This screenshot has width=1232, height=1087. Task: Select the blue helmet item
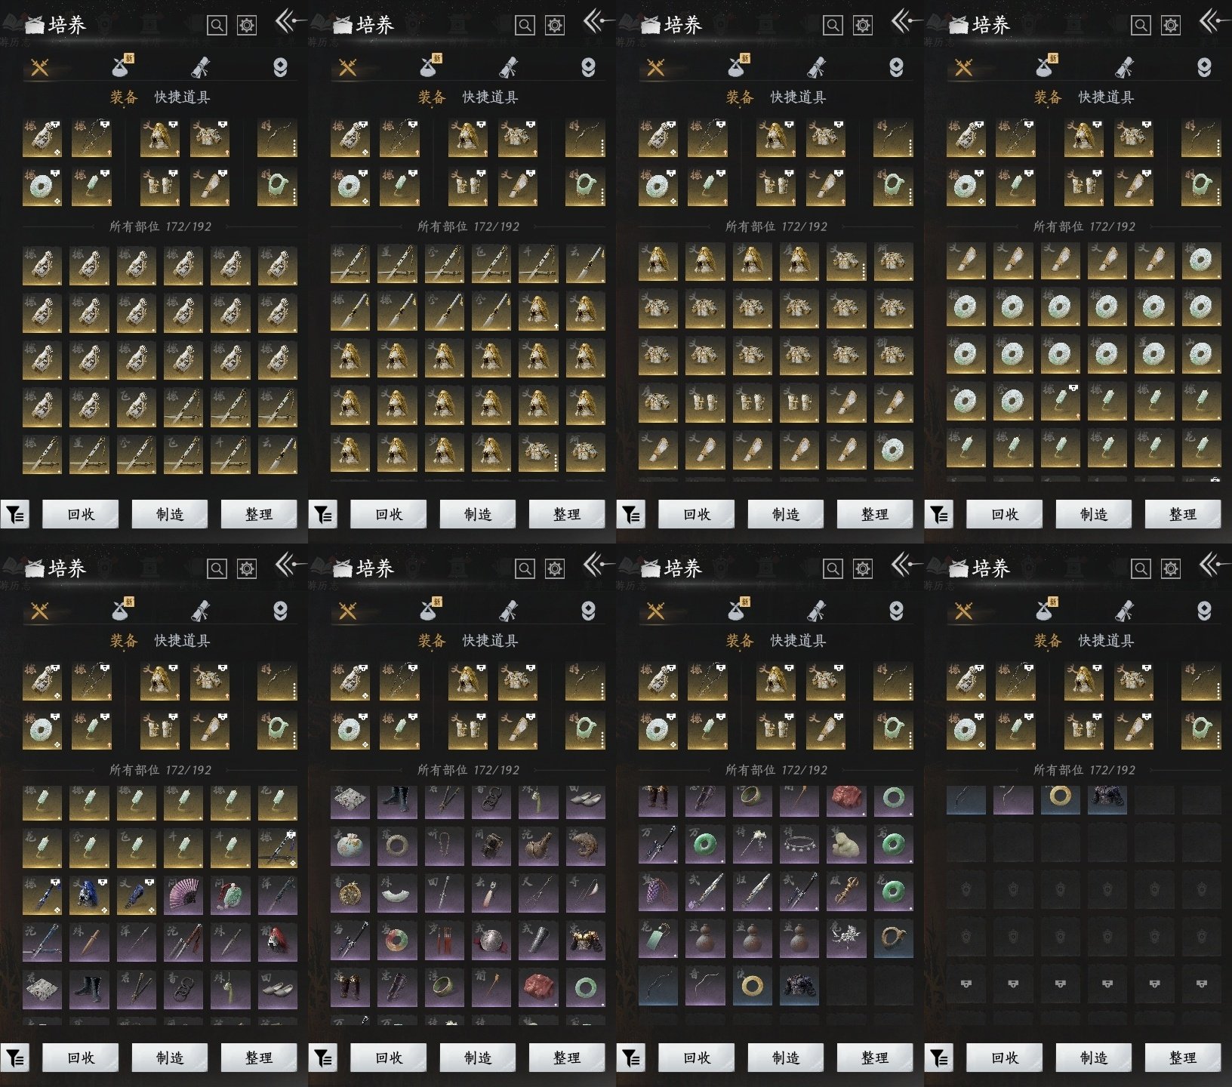tap(89, 895)
